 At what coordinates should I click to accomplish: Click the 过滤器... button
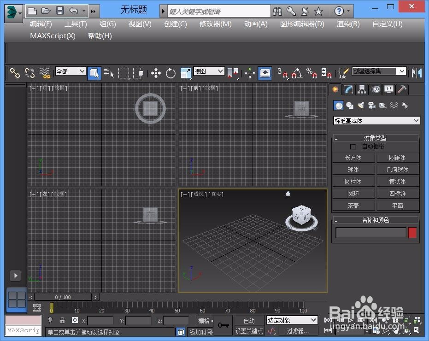click(x=298, y=331)
